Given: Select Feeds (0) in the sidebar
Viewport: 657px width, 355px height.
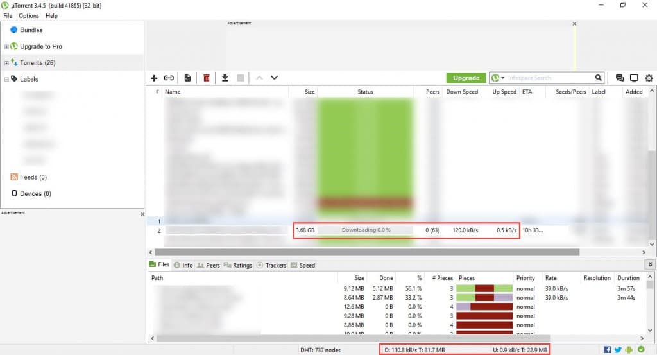Looking at the screenshot, I should pos(33,177).
